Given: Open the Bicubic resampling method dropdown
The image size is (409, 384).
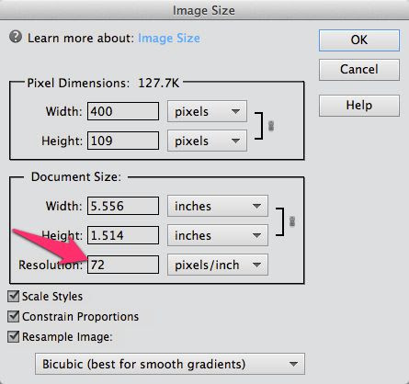Looking at the screenshot, I should [x=170, y=364].
